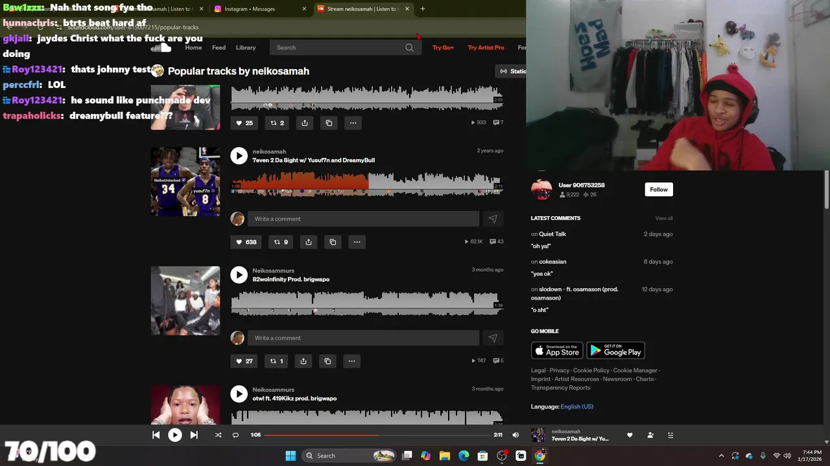Open more options for 7even 2 Da 8ight track

point(357,242)
